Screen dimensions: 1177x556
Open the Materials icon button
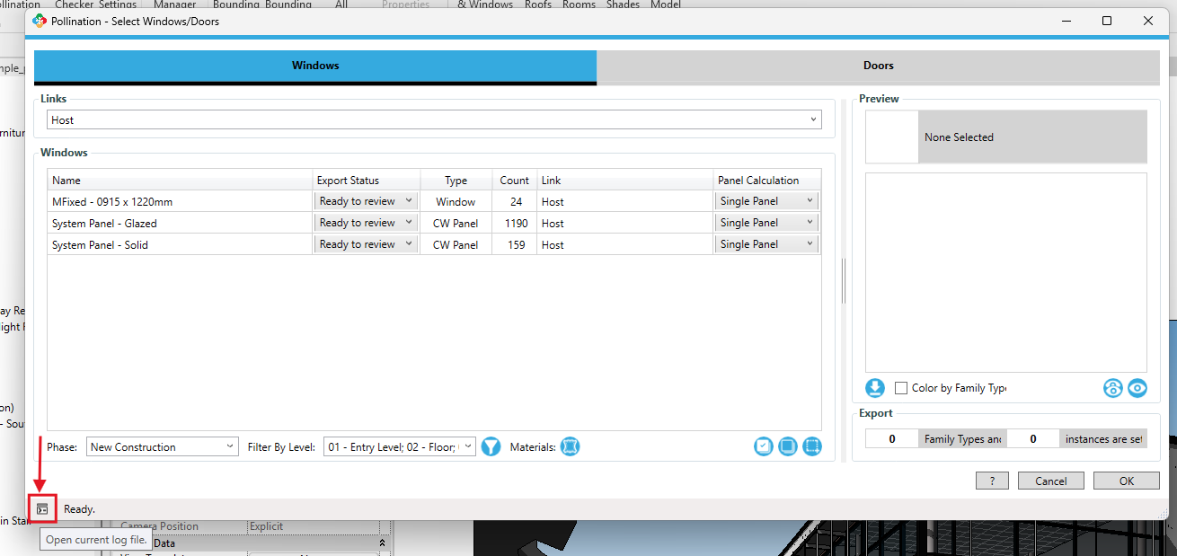point(570,446)
